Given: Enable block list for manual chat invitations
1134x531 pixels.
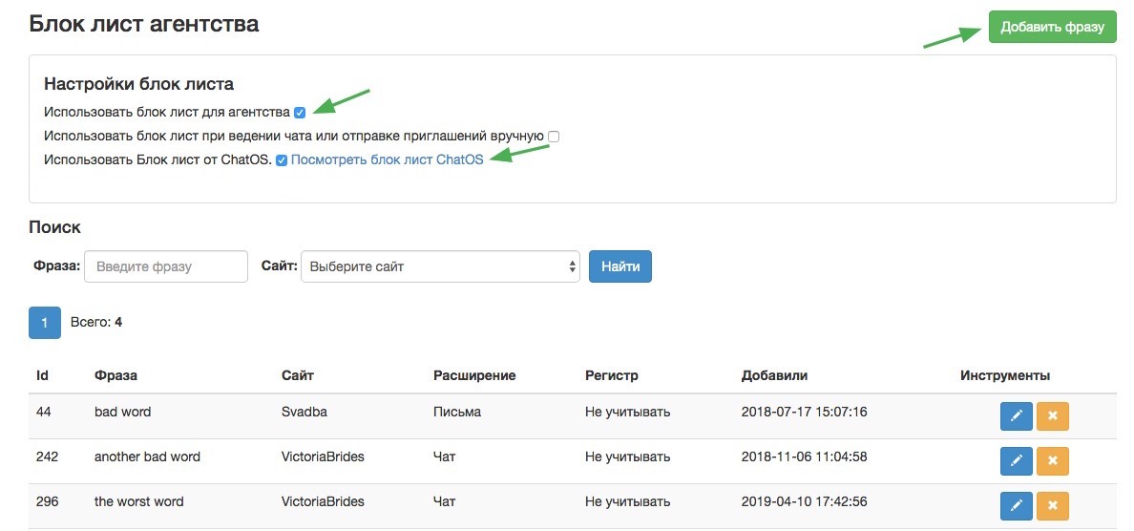Looking at the screenshot, I should [554, 136].
